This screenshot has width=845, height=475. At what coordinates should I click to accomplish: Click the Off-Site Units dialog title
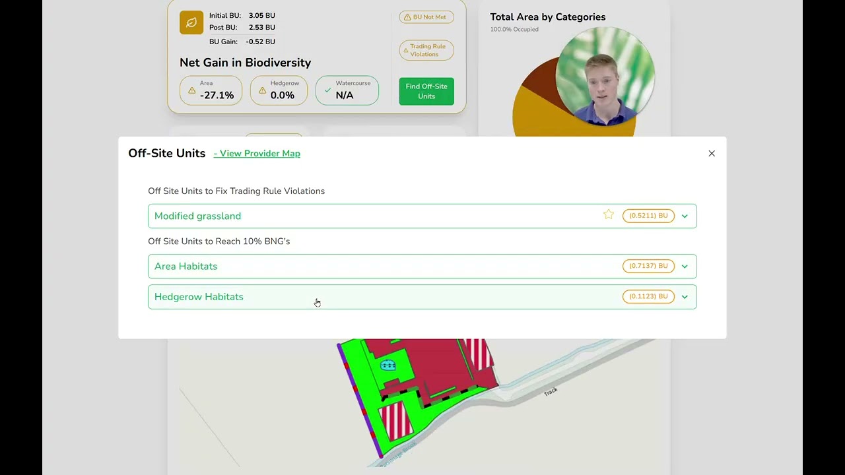(166, 153)
